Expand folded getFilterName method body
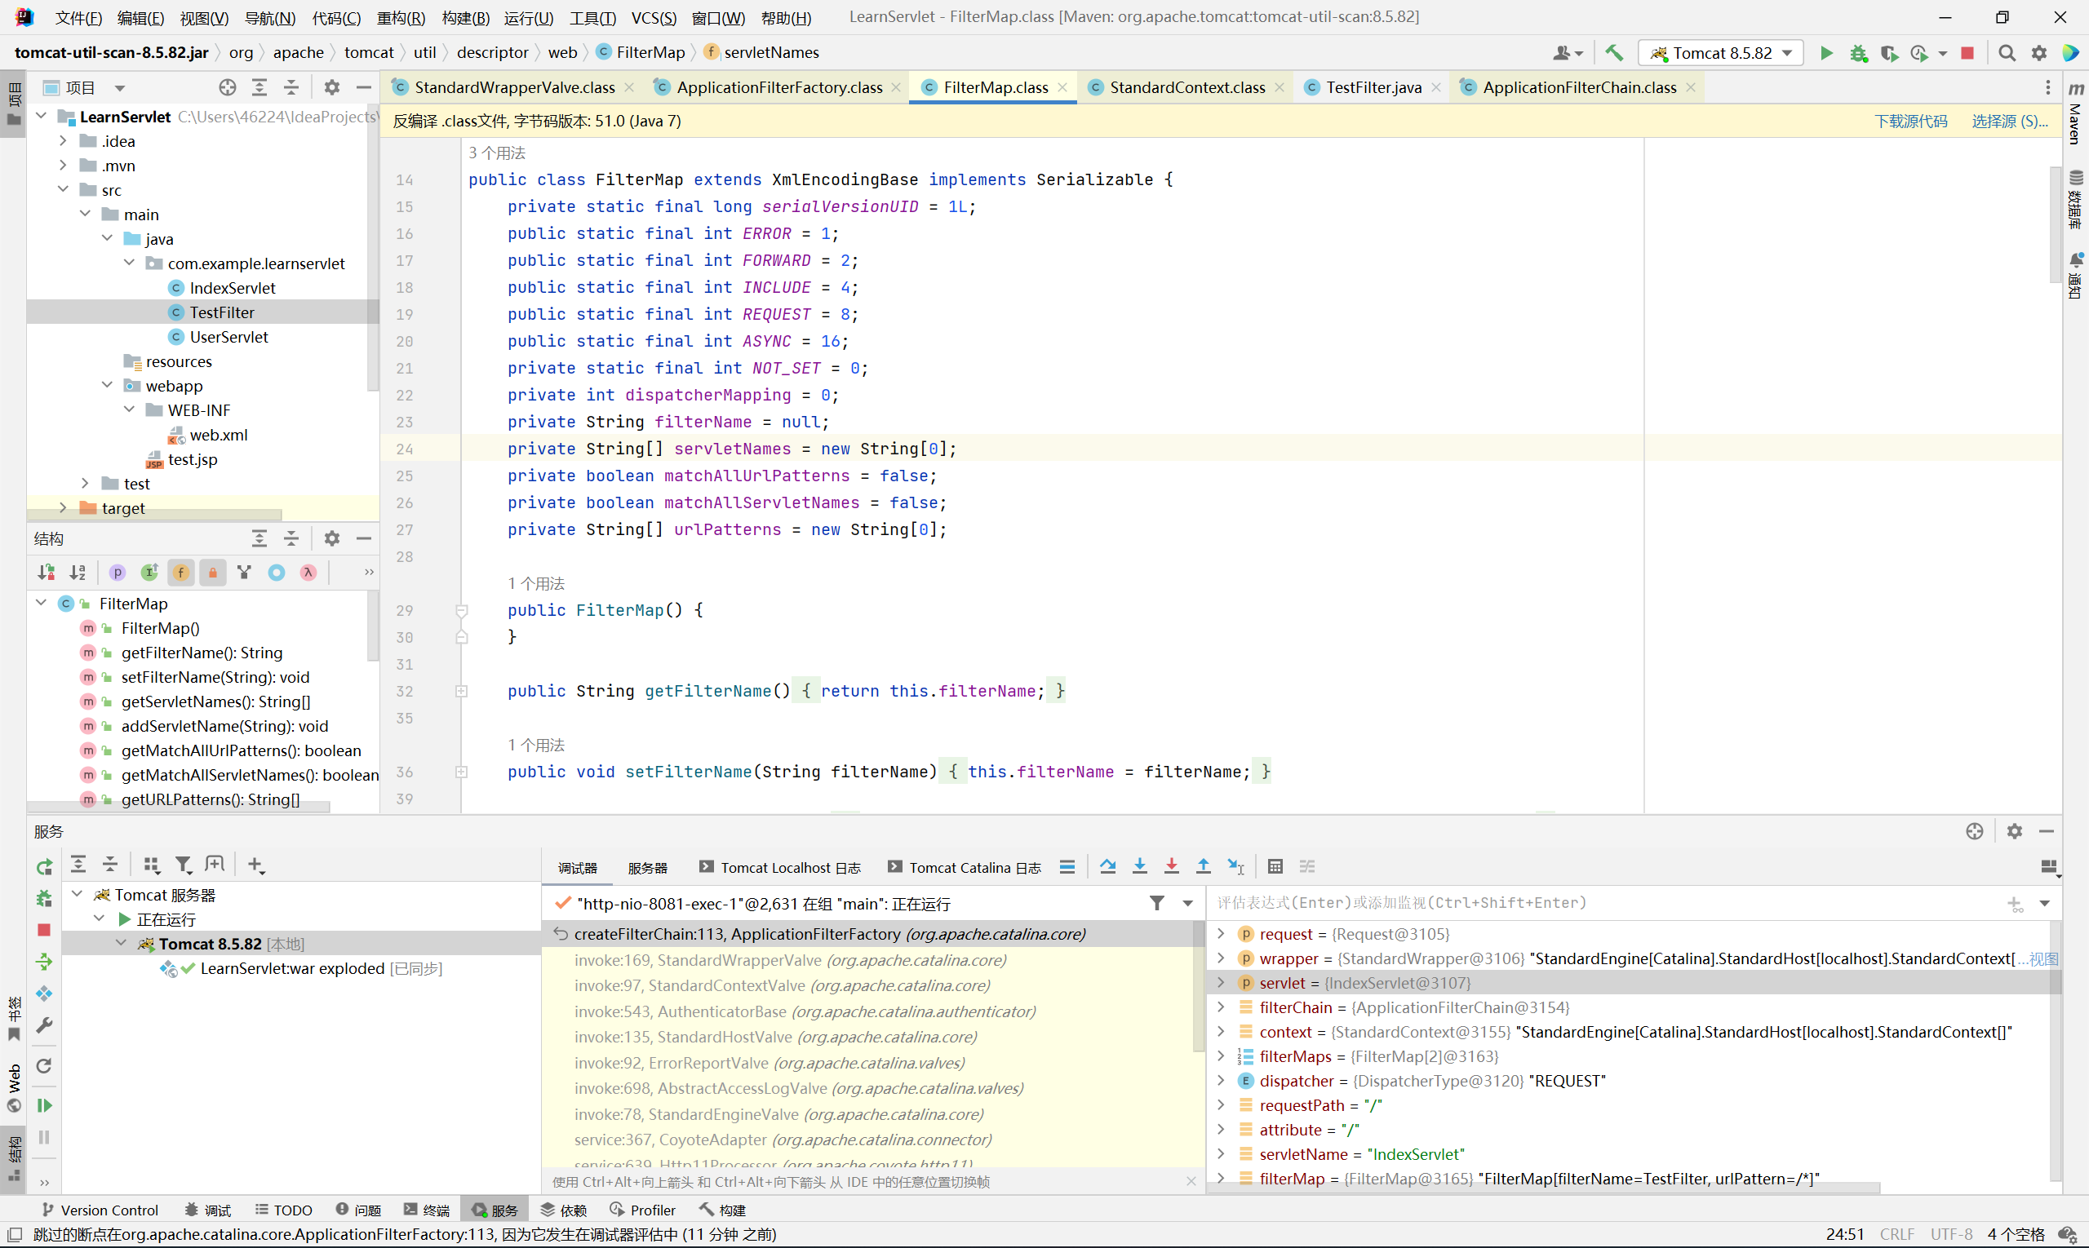This screenshot has height=1248, width=2089. [x=461, y=691]
